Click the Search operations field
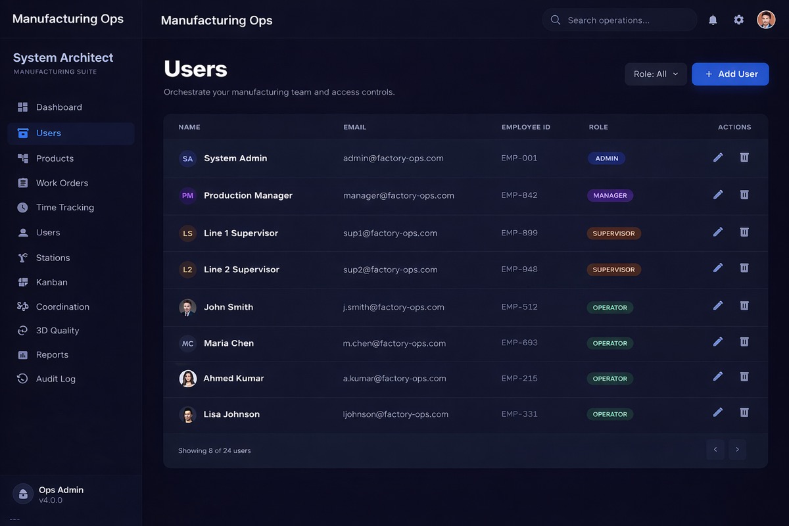Viewport: 789px width, 526px height. tap(618, 19)
